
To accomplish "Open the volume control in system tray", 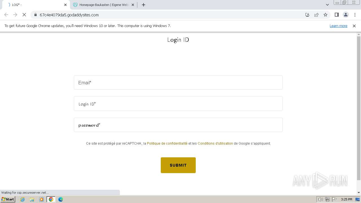I will pyautogui.click(x=320, y=199).
